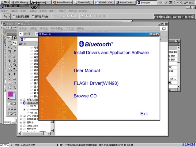Click Browse CD link
196x147 pixels.
pos(85,96)
